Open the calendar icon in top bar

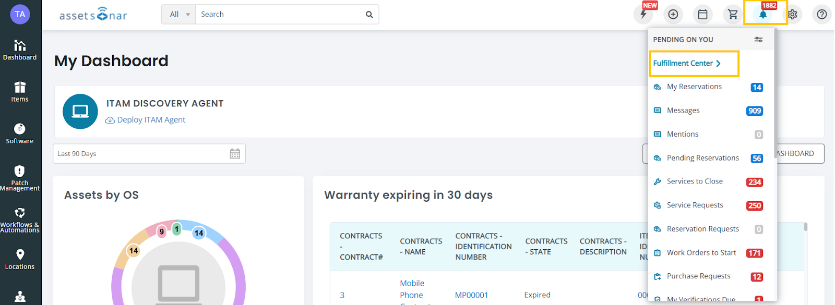tap(703, 15)
